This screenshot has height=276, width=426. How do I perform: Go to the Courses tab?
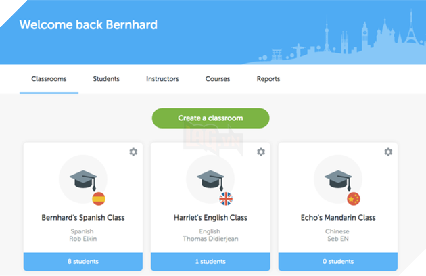[x=218, y=79]
